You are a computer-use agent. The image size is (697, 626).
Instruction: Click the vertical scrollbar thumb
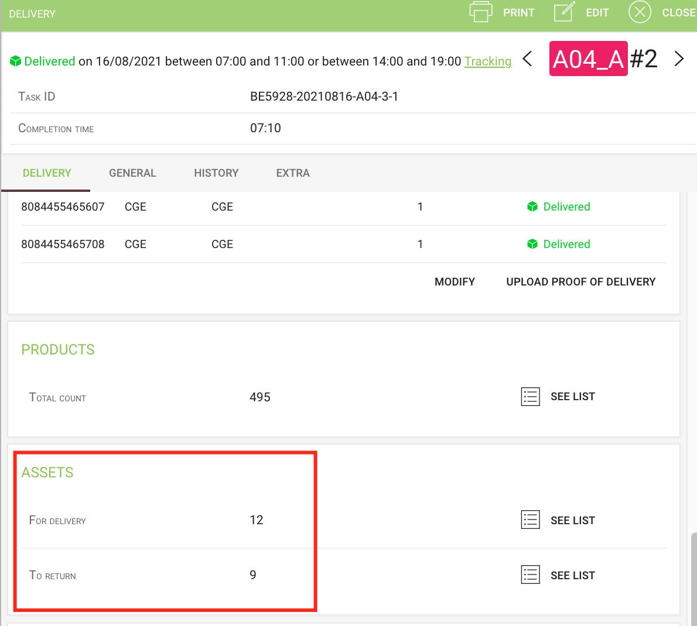click(x=694, y=579)
